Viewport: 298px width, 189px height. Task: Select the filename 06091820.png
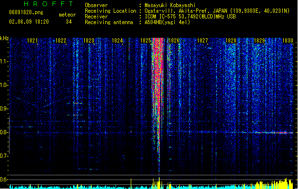point(26,12)
